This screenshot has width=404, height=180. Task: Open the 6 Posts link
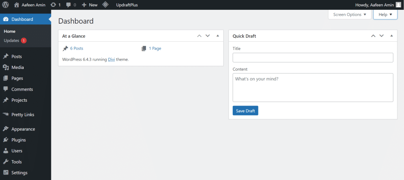(77, 48)
